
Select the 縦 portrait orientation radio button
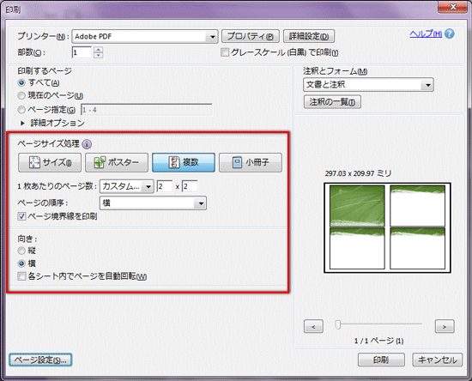point(21,251)
